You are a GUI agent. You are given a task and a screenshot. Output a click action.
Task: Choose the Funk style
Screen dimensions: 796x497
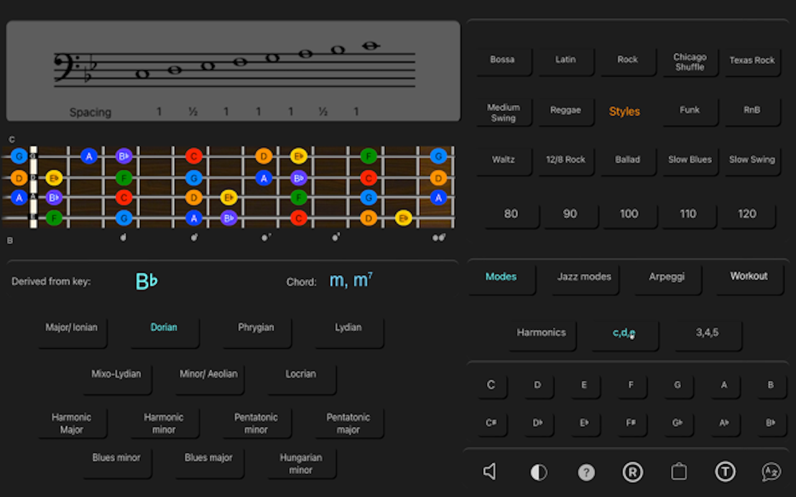coord(690,111)
